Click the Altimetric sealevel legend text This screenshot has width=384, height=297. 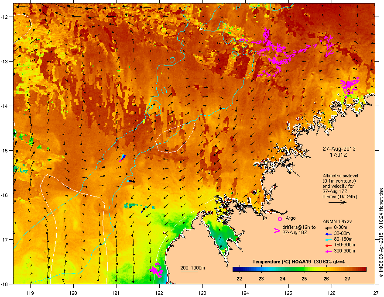340,176
